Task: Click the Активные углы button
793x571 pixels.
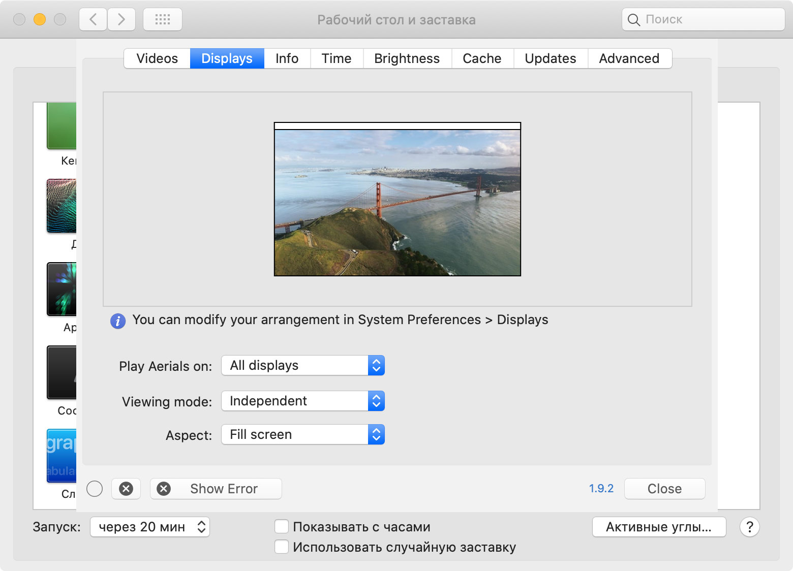Action: point(659,527)
